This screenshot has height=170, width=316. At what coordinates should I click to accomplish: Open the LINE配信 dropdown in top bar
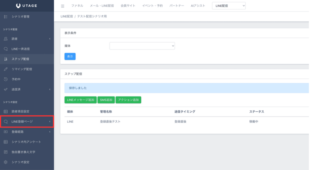[x=229, y=6]
